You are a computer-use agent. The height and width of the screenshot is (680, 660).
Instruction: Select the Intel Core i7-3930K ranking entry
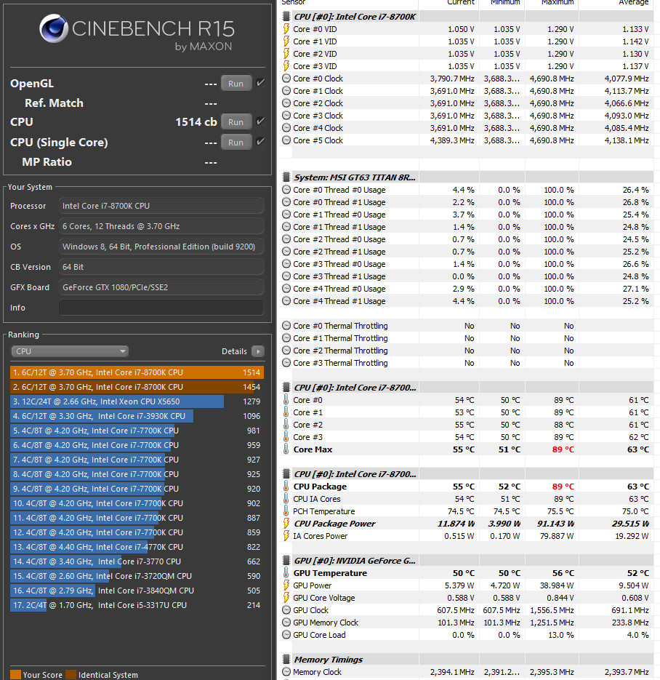(137, 416)
